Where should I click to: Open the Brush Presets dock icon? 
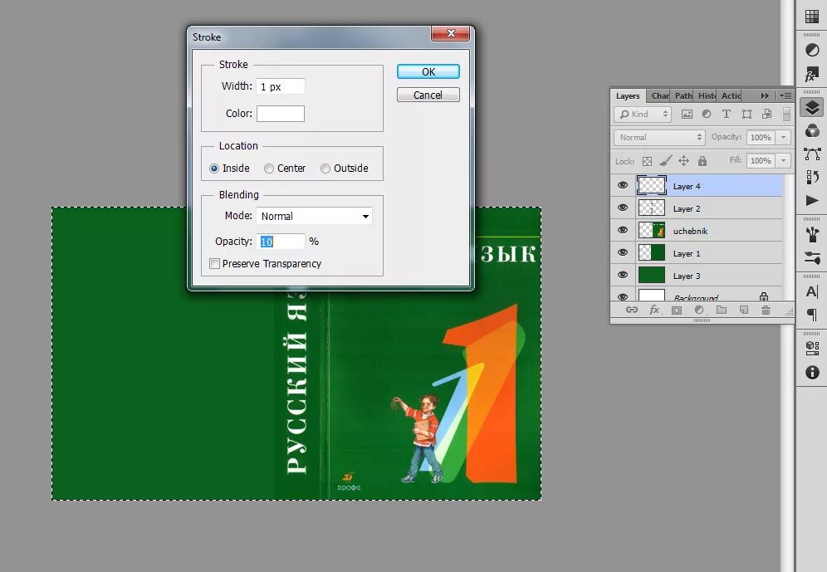click(x=812, y=234)
